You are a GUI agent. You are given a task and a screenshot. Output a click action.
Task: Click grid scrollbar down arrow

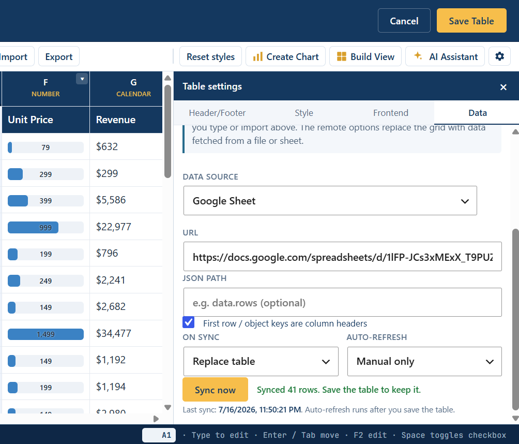tap(168, 407)
